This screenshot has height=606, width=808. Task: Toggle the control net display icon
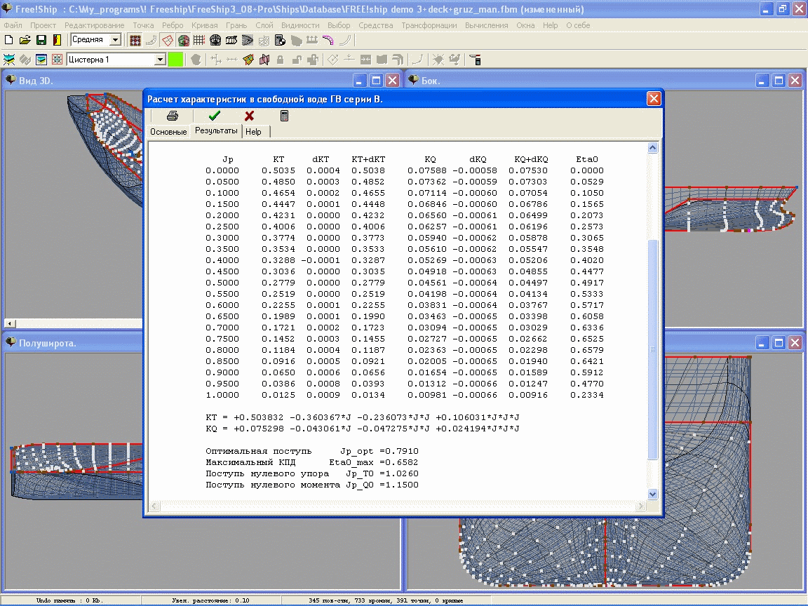point(135,40)
